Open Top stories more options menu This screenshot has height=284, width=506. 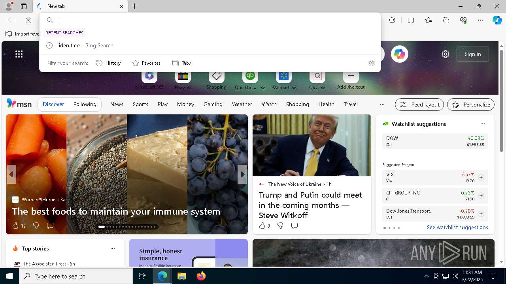pos(113,248)
